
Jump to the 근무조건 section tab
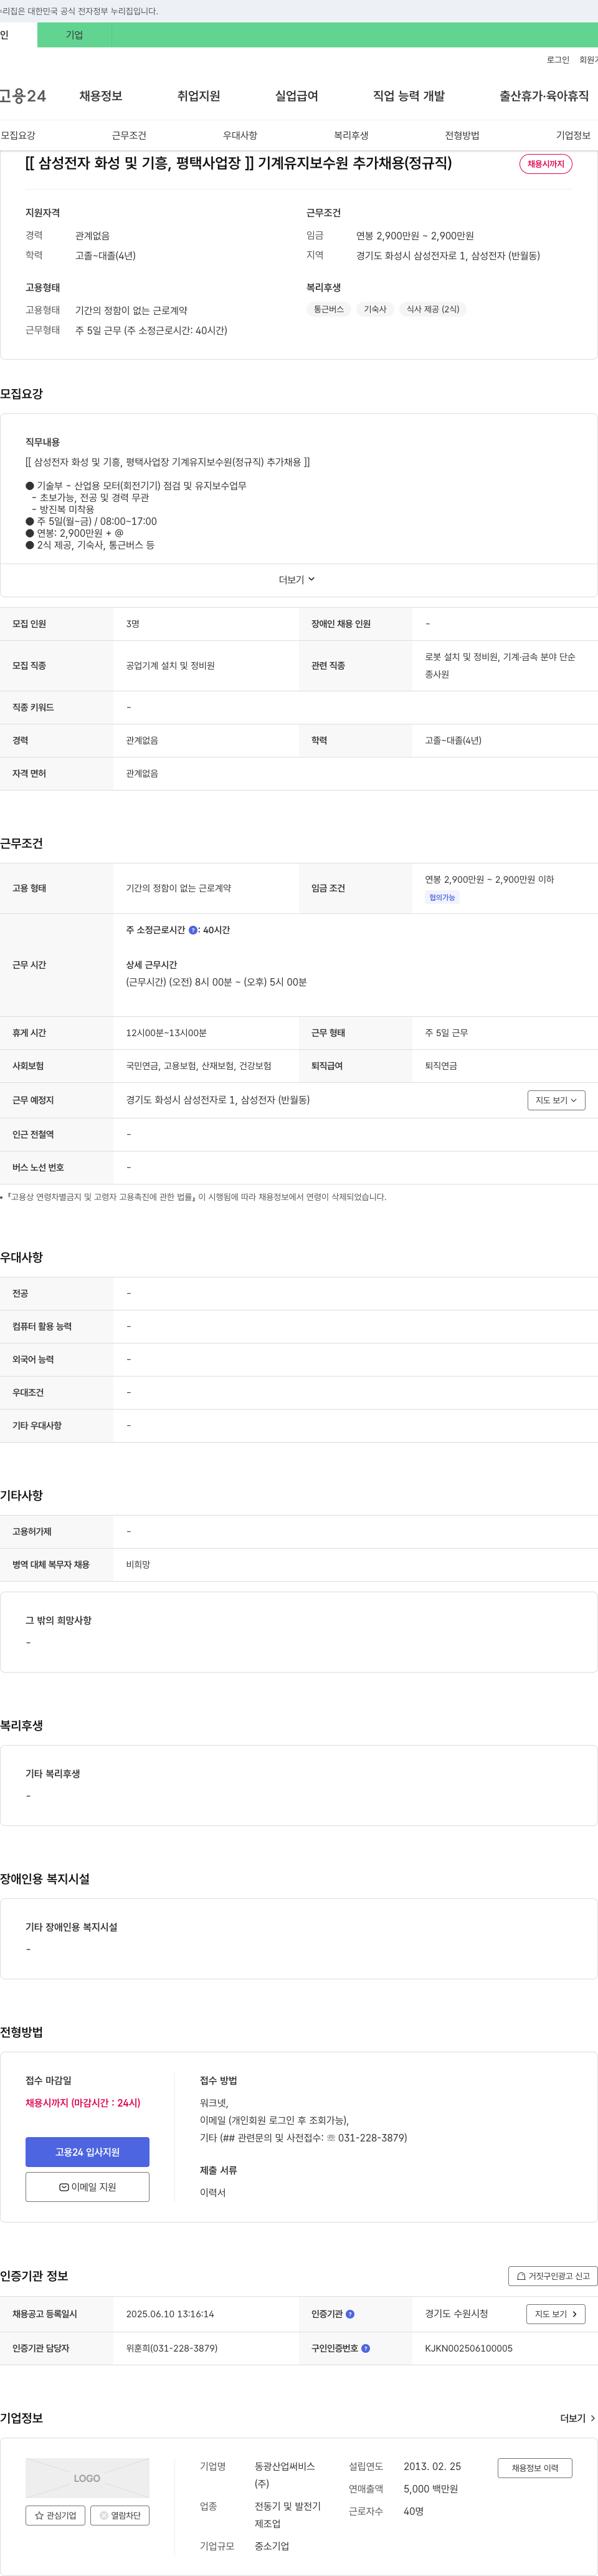(x=129, y=135)
